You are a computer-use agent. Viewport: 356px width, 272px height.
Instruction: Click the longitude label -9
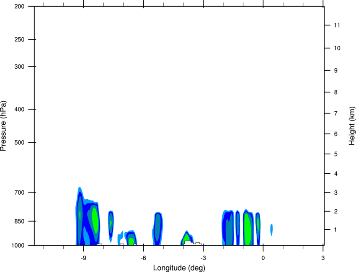click(x=83, y=258)
